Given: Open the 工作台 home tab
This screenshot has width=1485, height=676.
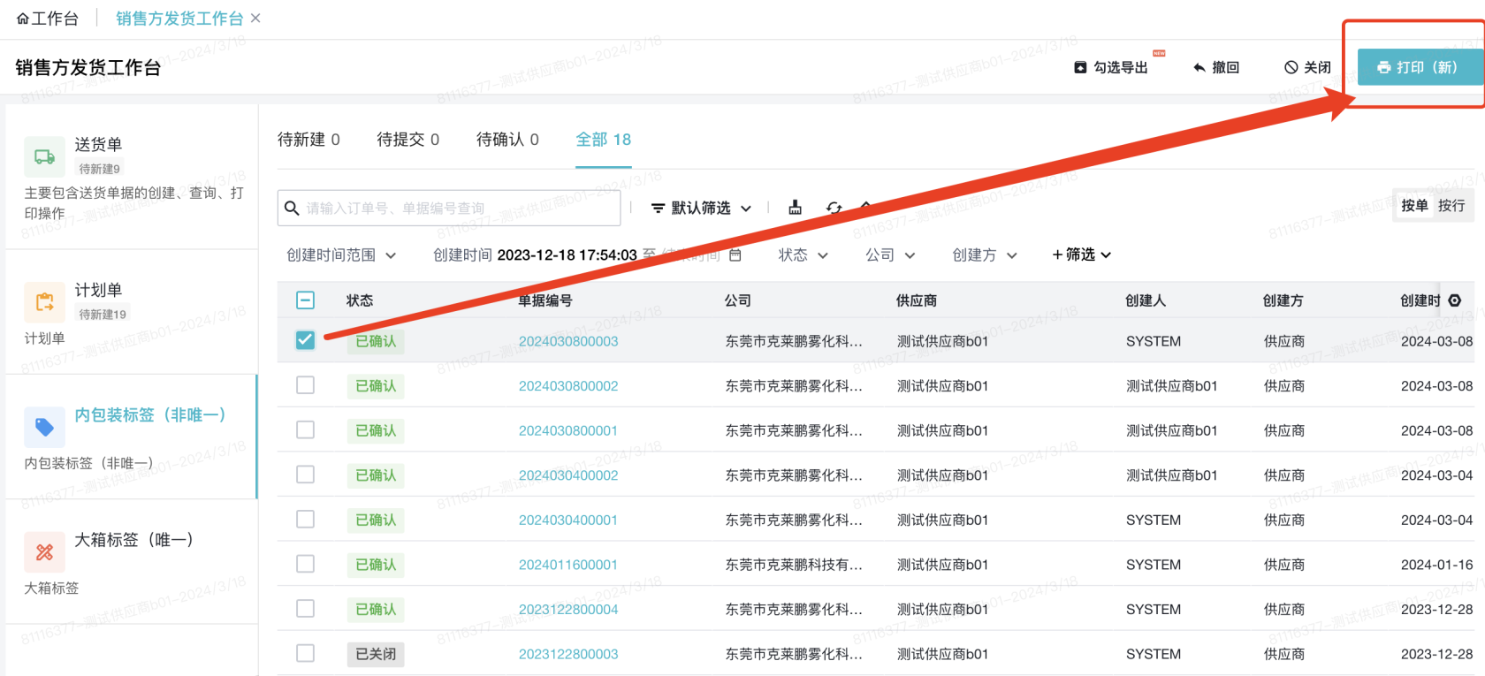Looking at the screenshot, I should tap(47, 19).
